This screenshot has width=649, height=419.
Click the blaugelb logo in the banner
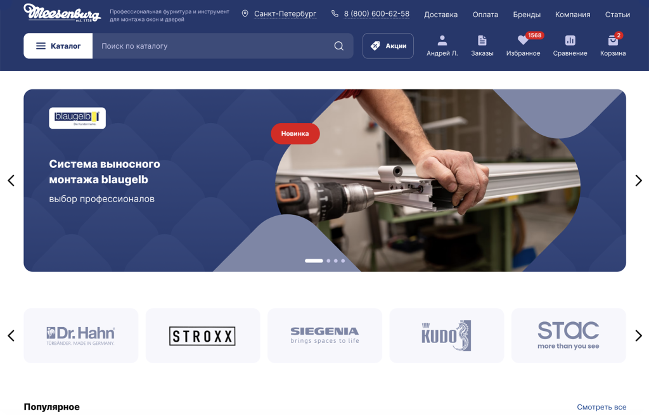(77, 118)
